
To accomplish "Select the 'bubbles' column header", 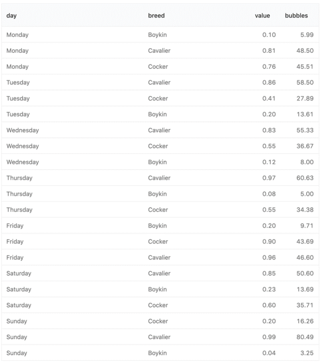I will (x=296, y=16).
